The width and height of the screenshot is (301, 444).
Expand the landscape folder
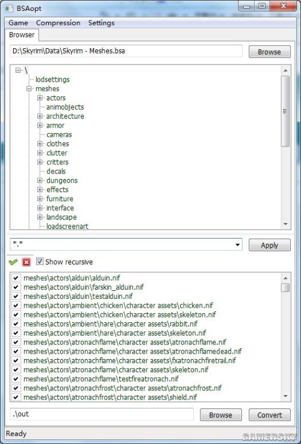[40, 217]
